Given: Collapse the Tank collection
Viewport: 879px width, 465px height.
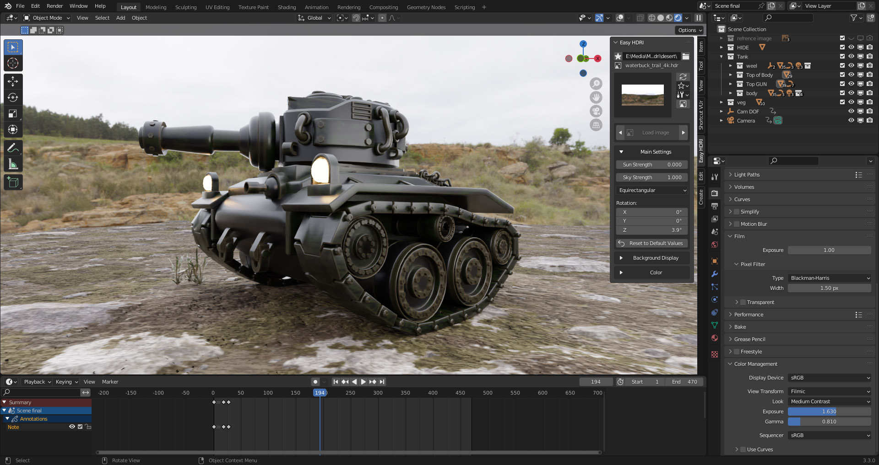Looking at the screenshot, I should [722, 57].
